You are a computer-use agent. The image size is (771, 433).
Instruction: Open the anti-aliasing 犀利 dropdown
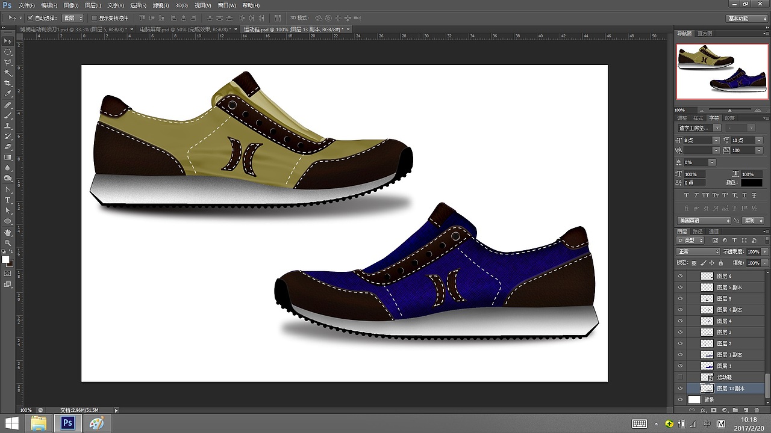pyautogui.click(x=754, y=221)
